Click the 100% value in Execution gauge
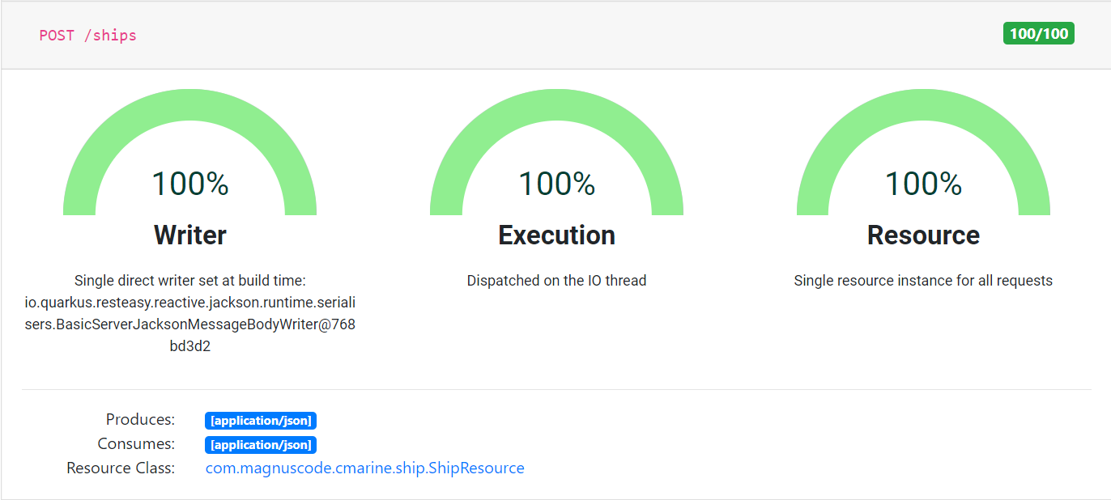 pos(557,184)
